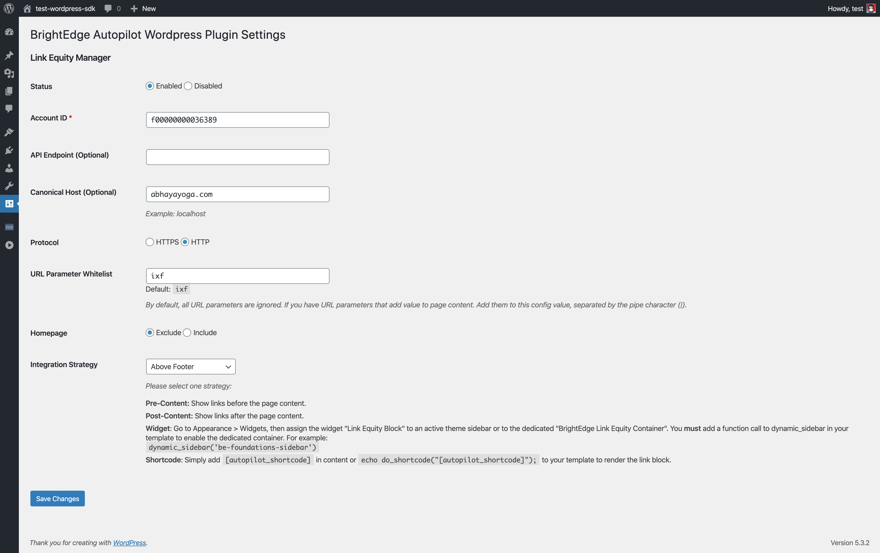The width and height of the screenshot is (880, 553).
Task: Select HTTPS protocol radio button
Action: [150, 242]
